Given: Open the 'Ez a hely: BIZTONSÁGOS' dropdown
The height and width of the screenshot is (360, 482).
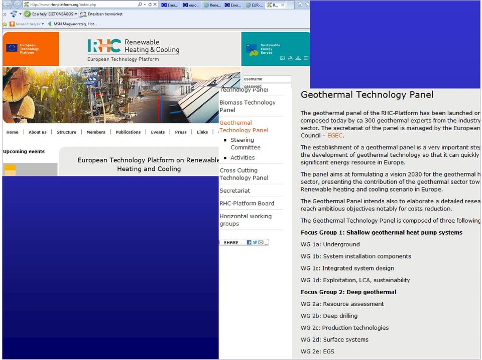Looking at the screenshot, I should 76,14.
